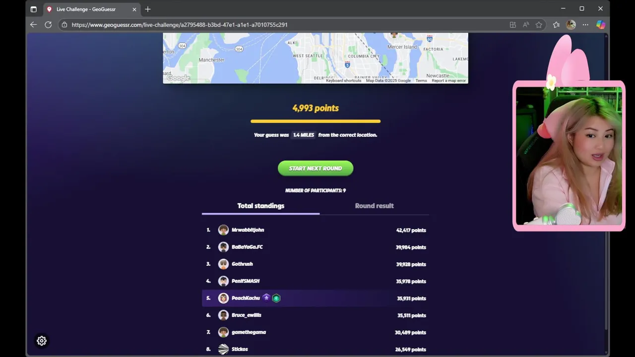Image resolution: width=635 pixels, height=357 pixels.
Task: Click Number of participants: 9 text
Action: click(316, 190)
